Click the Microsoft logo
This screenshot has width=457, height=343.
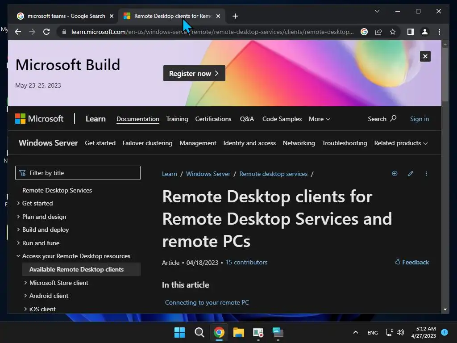pyautogui.click(x=39, y=119)
